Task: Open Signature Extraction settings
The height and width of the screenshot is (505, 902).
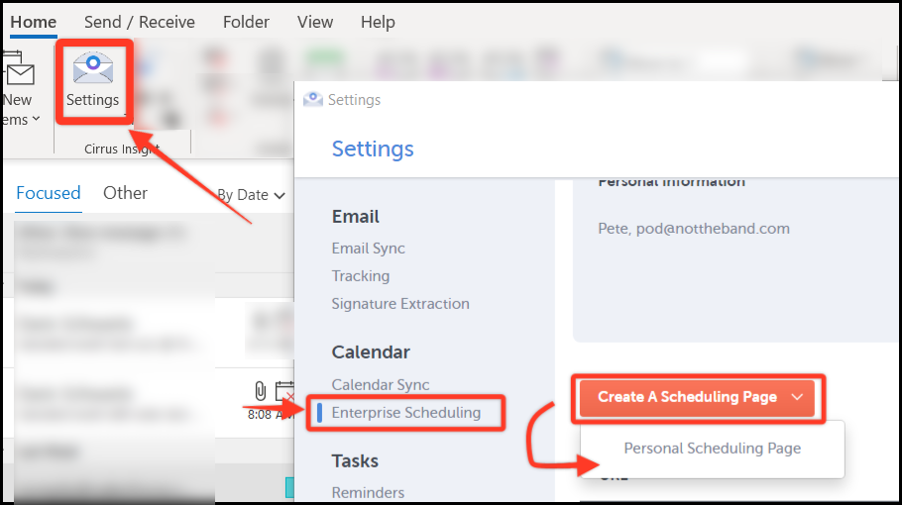Action: [x=400, y=303]
